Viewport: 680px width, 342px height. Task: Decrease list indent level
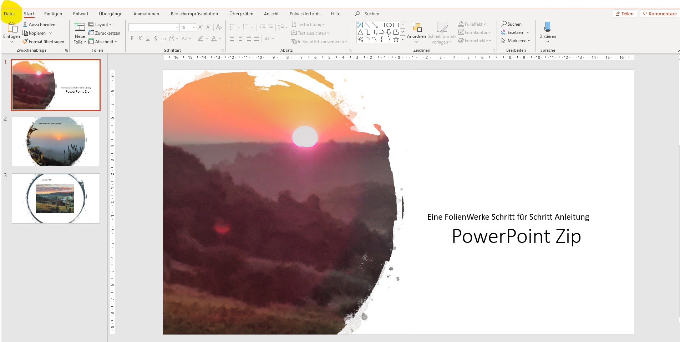(262, 27)
